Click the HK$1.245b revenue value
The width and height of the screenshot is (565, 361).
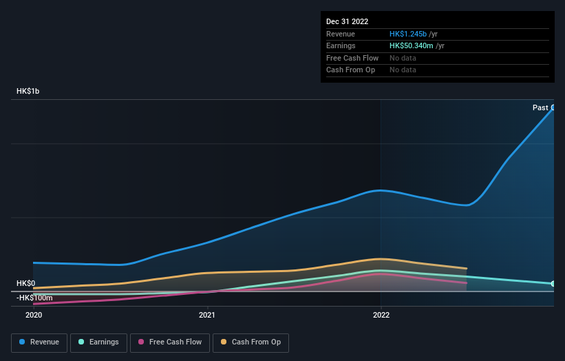tap(408, 34)
